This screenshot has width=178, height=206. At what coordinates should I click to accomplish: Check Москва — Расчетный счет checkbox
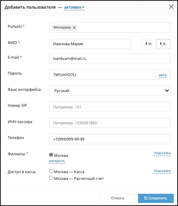(x=51, y=178)
